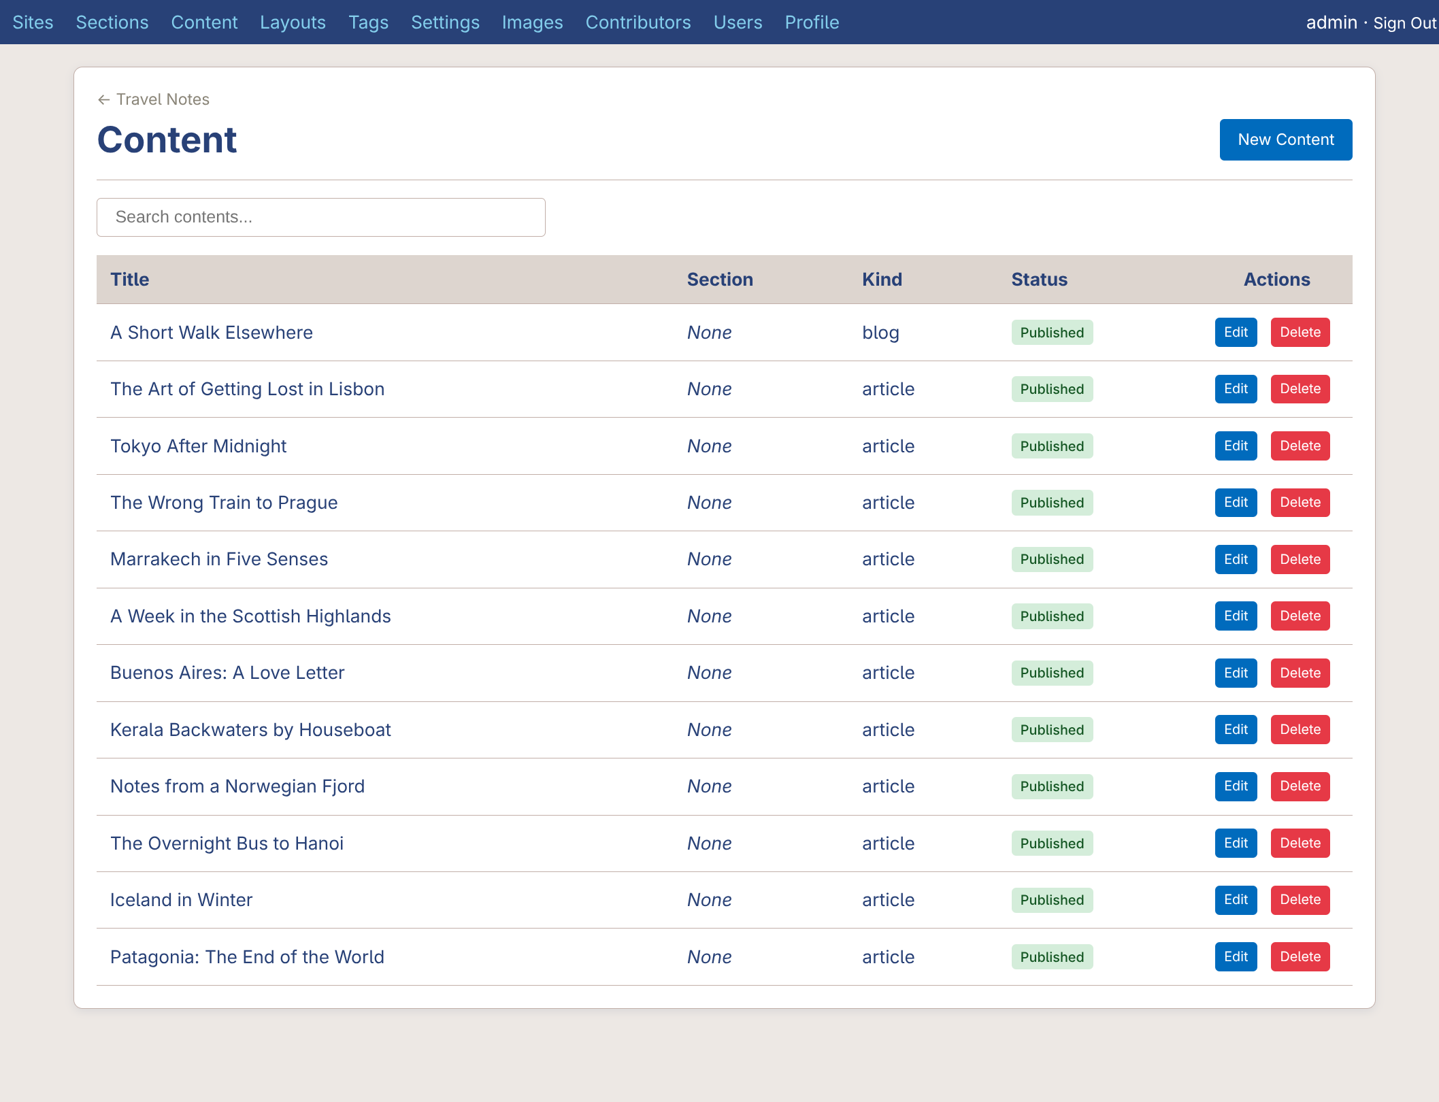Open Patagonia: The End of the World
Viewport: 1439px width, 1102px height.
[247, 957]
